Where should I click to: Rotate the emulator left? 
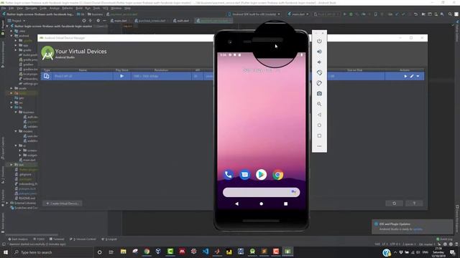319,72
